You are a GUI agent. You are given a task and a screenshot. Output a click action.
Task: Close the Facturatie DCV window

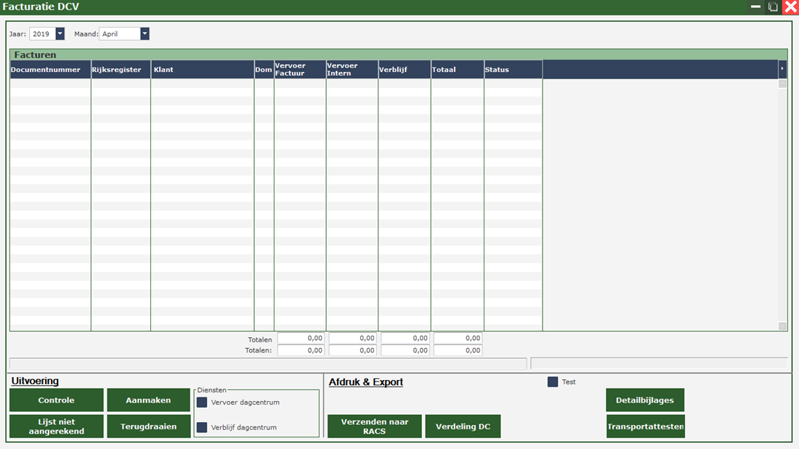pyautogui.click(x=790, y=7)
